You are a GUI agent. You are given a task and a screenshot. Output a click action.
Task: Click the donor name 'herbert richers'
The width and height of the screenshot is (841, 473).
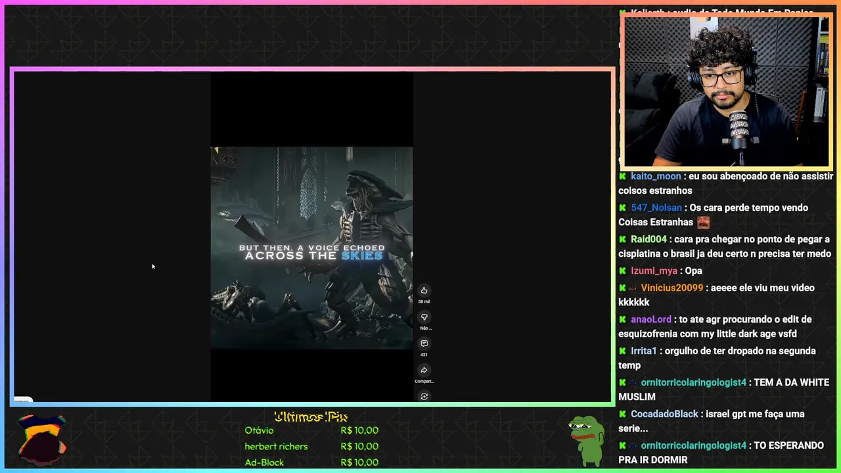tap(276, 447)
